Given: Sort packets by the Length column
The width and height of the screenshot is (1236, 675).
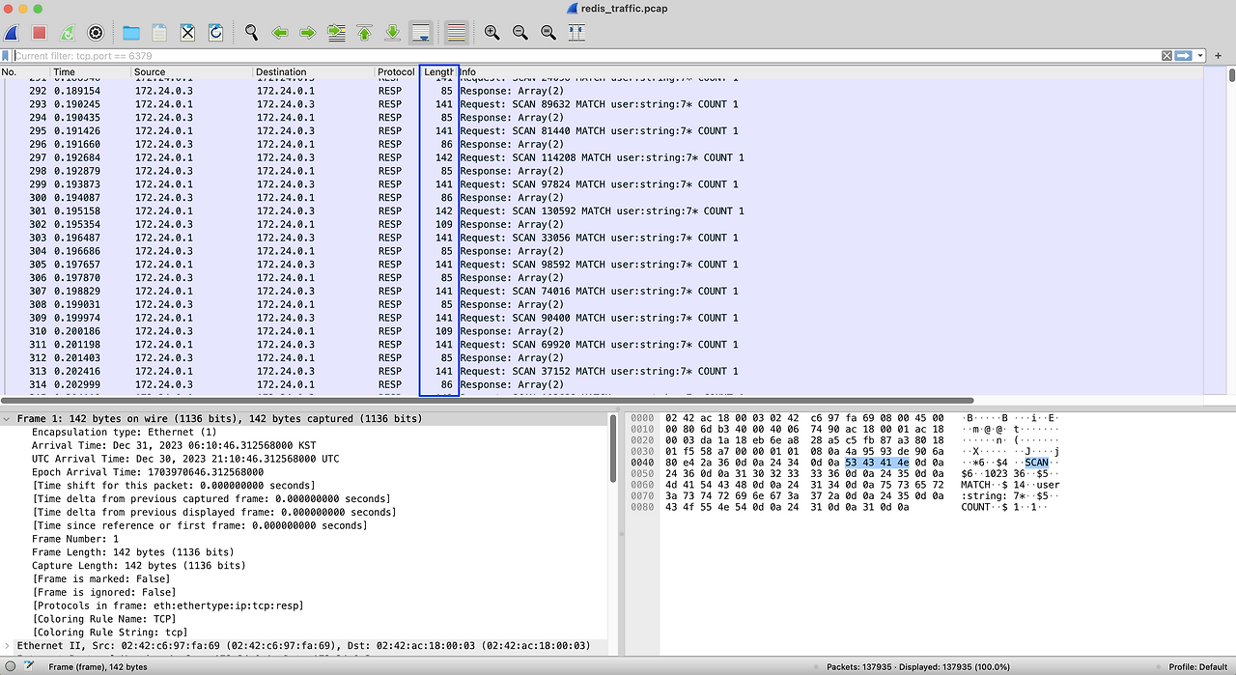Looking at the screenshot, I should click(x=438, y=72).
